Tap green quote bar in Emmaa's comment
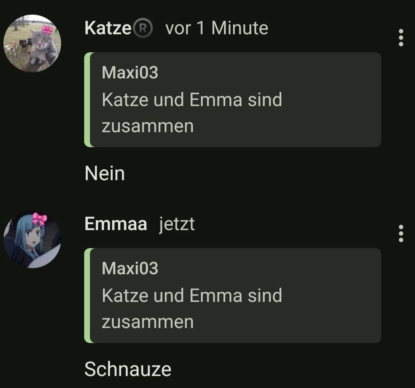 coord(87,296)
